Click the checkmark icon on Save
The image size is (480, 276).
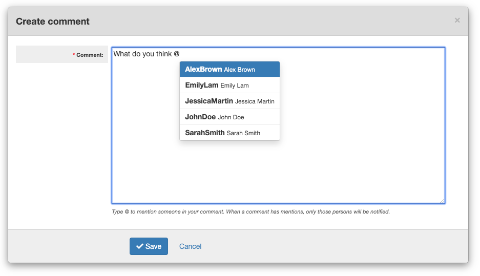click(x=139, y=246)
